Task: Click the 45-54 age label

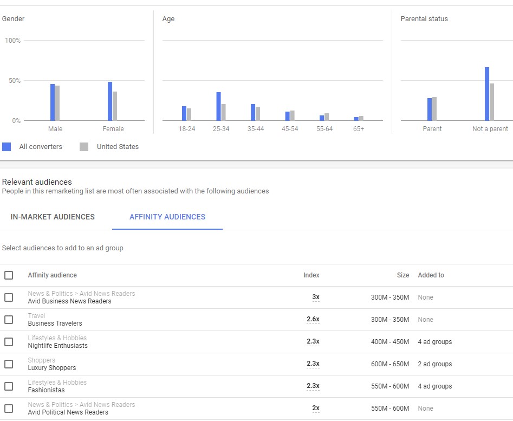Action: pyautogui.click(x=290, y=129)
